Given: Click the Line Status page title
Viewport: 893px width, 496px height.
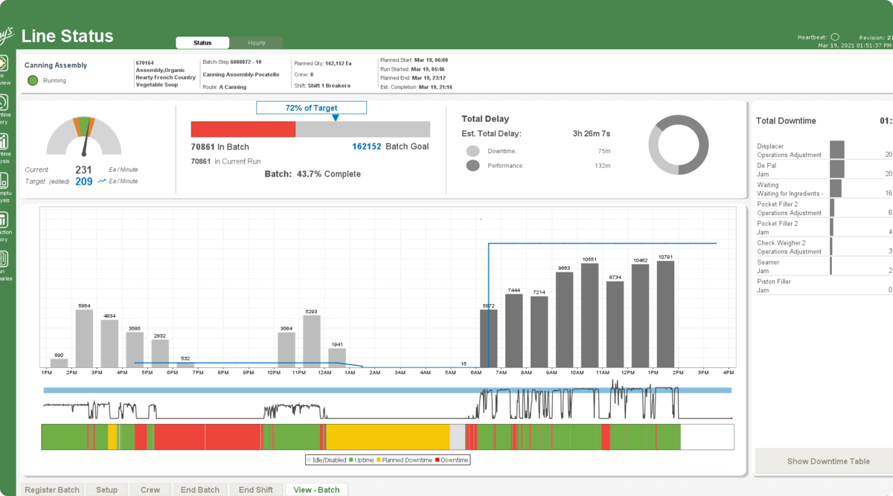Looking at the screenshot, I should pyautogui.click(x=67, y=36).
